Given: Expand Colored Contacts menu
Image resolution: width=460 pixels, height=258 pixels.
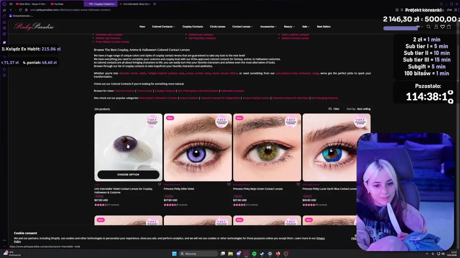Looking at the screenshot, I should pyautogui.click(x=164, y=27).
